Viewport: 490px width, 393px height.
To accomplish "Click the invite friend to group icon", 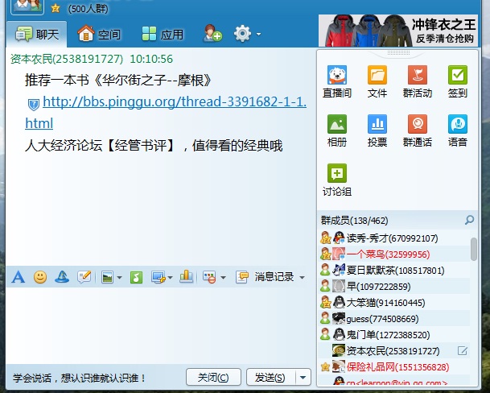I will coord(212,34).
